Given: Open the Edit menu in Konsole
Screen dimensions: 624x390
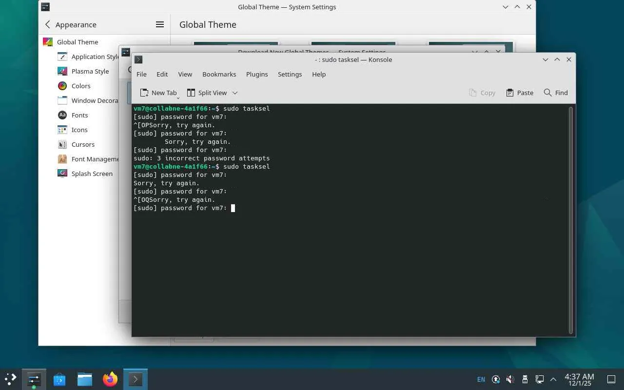Looking at the screenshot, I should point(162,74).
